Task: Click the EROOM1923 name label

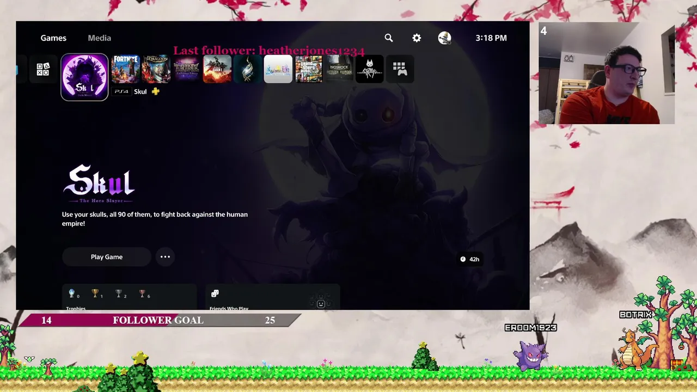Action: pos(530,328)
